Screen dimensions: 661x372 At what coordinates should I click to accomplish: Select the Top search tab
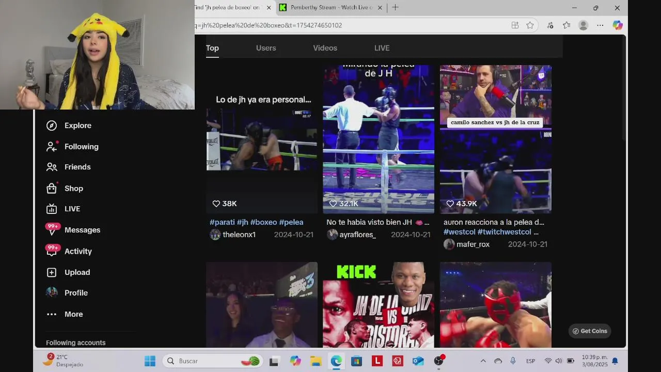click(212, 48)
